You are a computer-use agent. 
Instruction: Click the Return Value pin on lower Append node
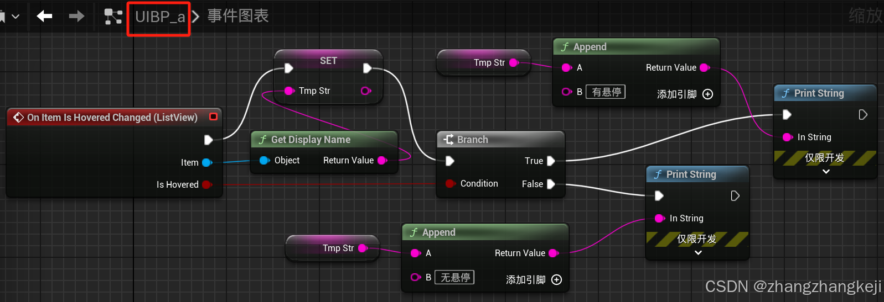tap(554, 253)
